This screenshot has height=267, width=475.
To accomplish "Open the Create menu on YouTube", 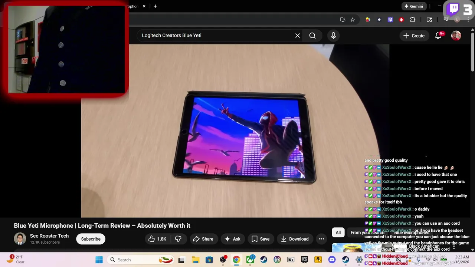I will tap(414, 36).
